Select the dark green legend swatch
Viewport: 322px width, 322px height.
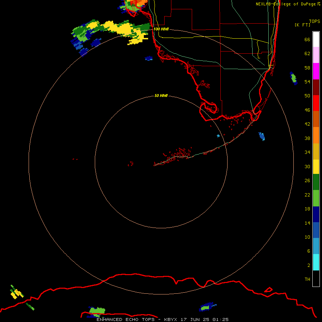pos(316,182)
